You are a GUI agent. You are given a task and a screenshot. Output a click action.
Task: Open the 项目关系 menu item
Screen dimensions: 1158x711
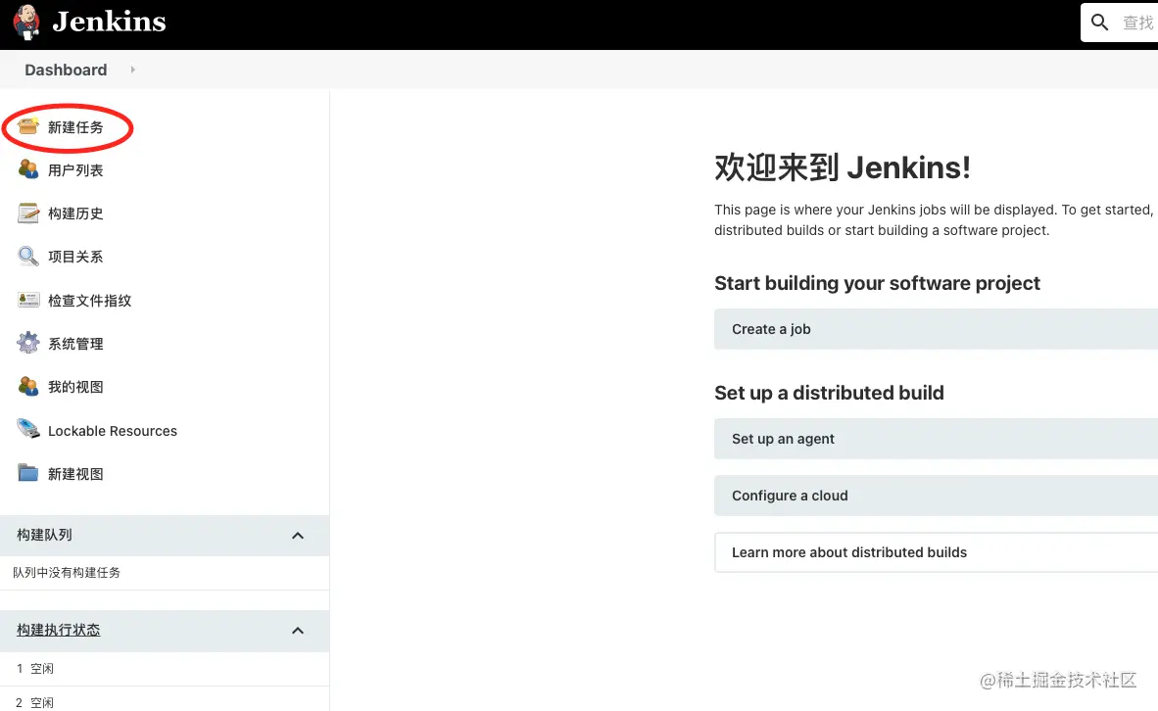(75, 257)
